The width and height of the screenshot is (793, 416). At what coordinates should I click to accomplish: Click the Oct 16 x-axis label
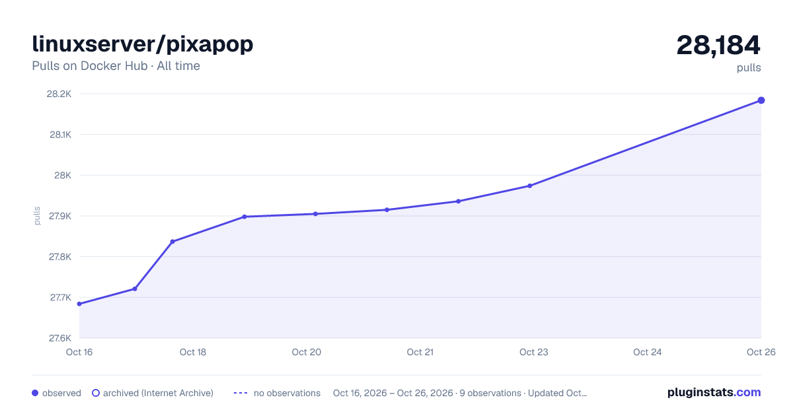pos(79,352)
